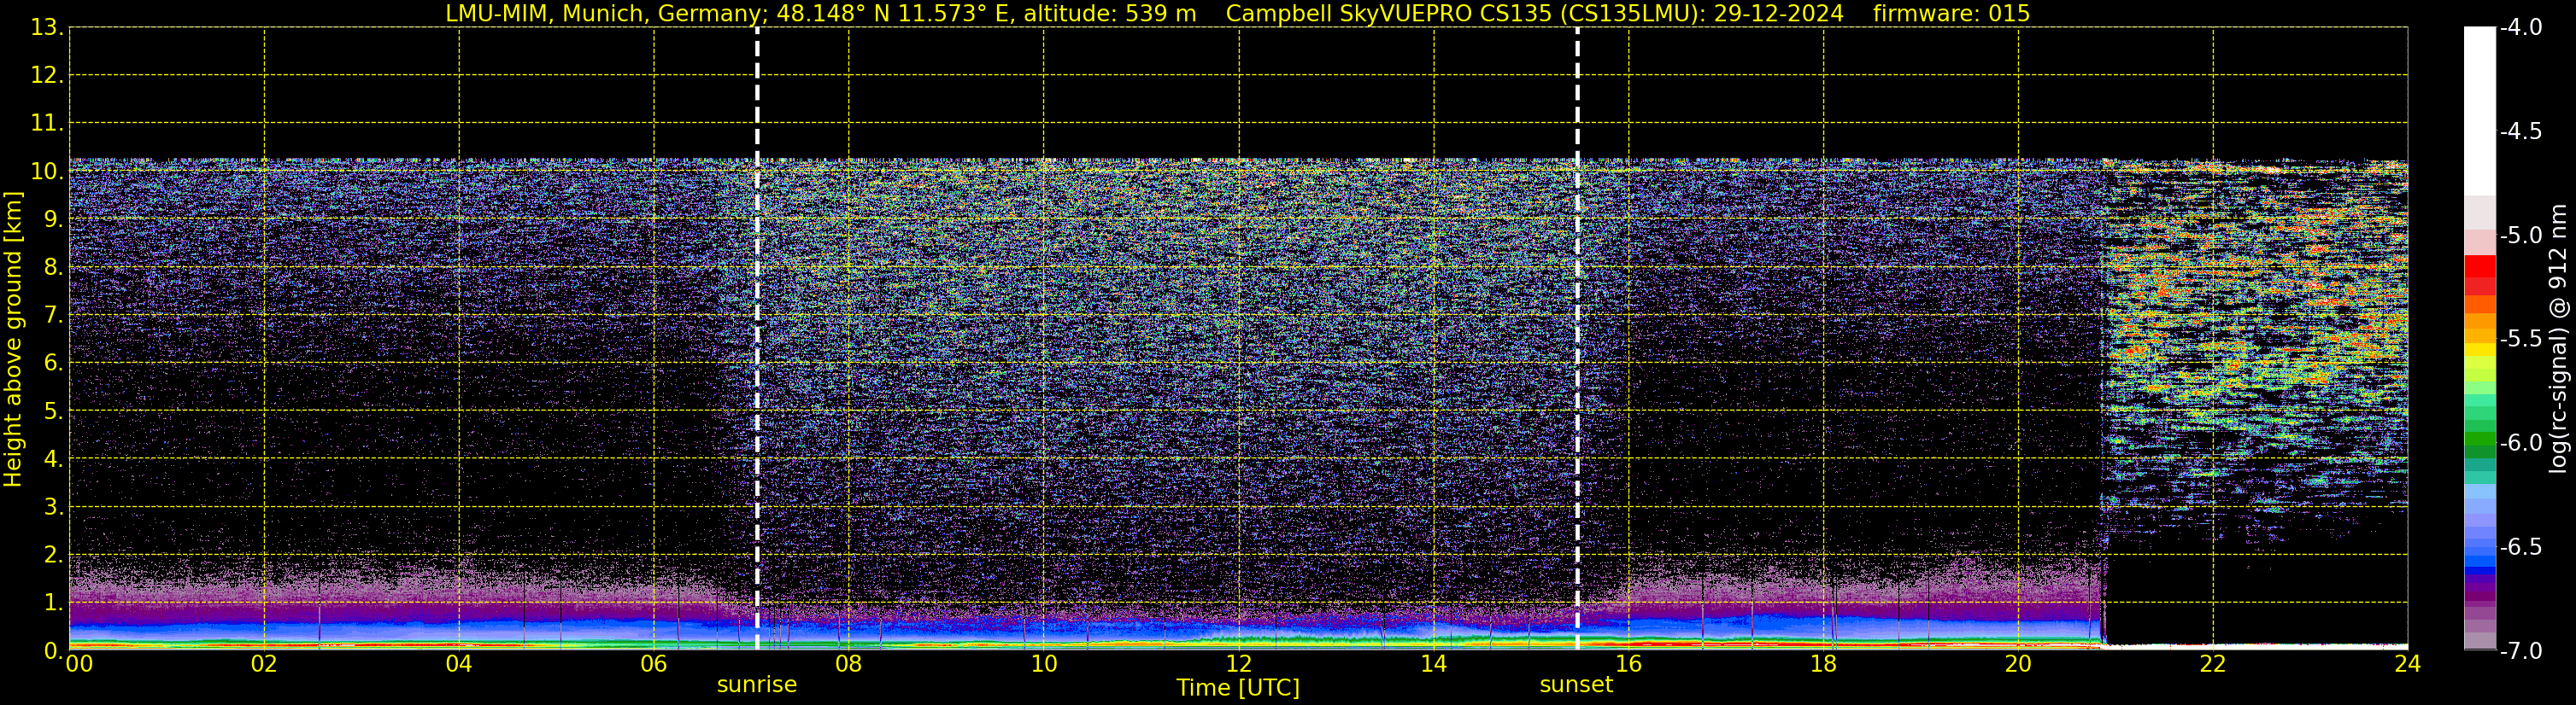
Task: Click the '3.' height tick label
Action: [x=53, y=507]
